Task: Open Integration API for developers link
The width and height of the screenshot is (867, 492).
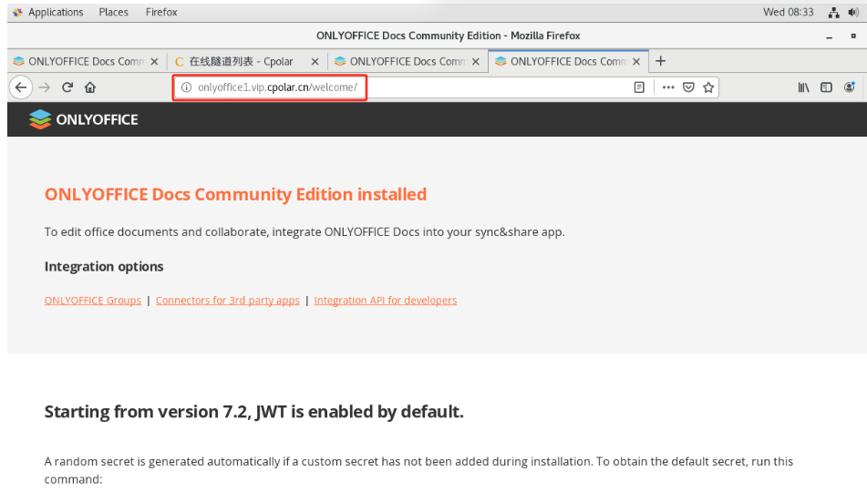Action: tap(385, 301)
